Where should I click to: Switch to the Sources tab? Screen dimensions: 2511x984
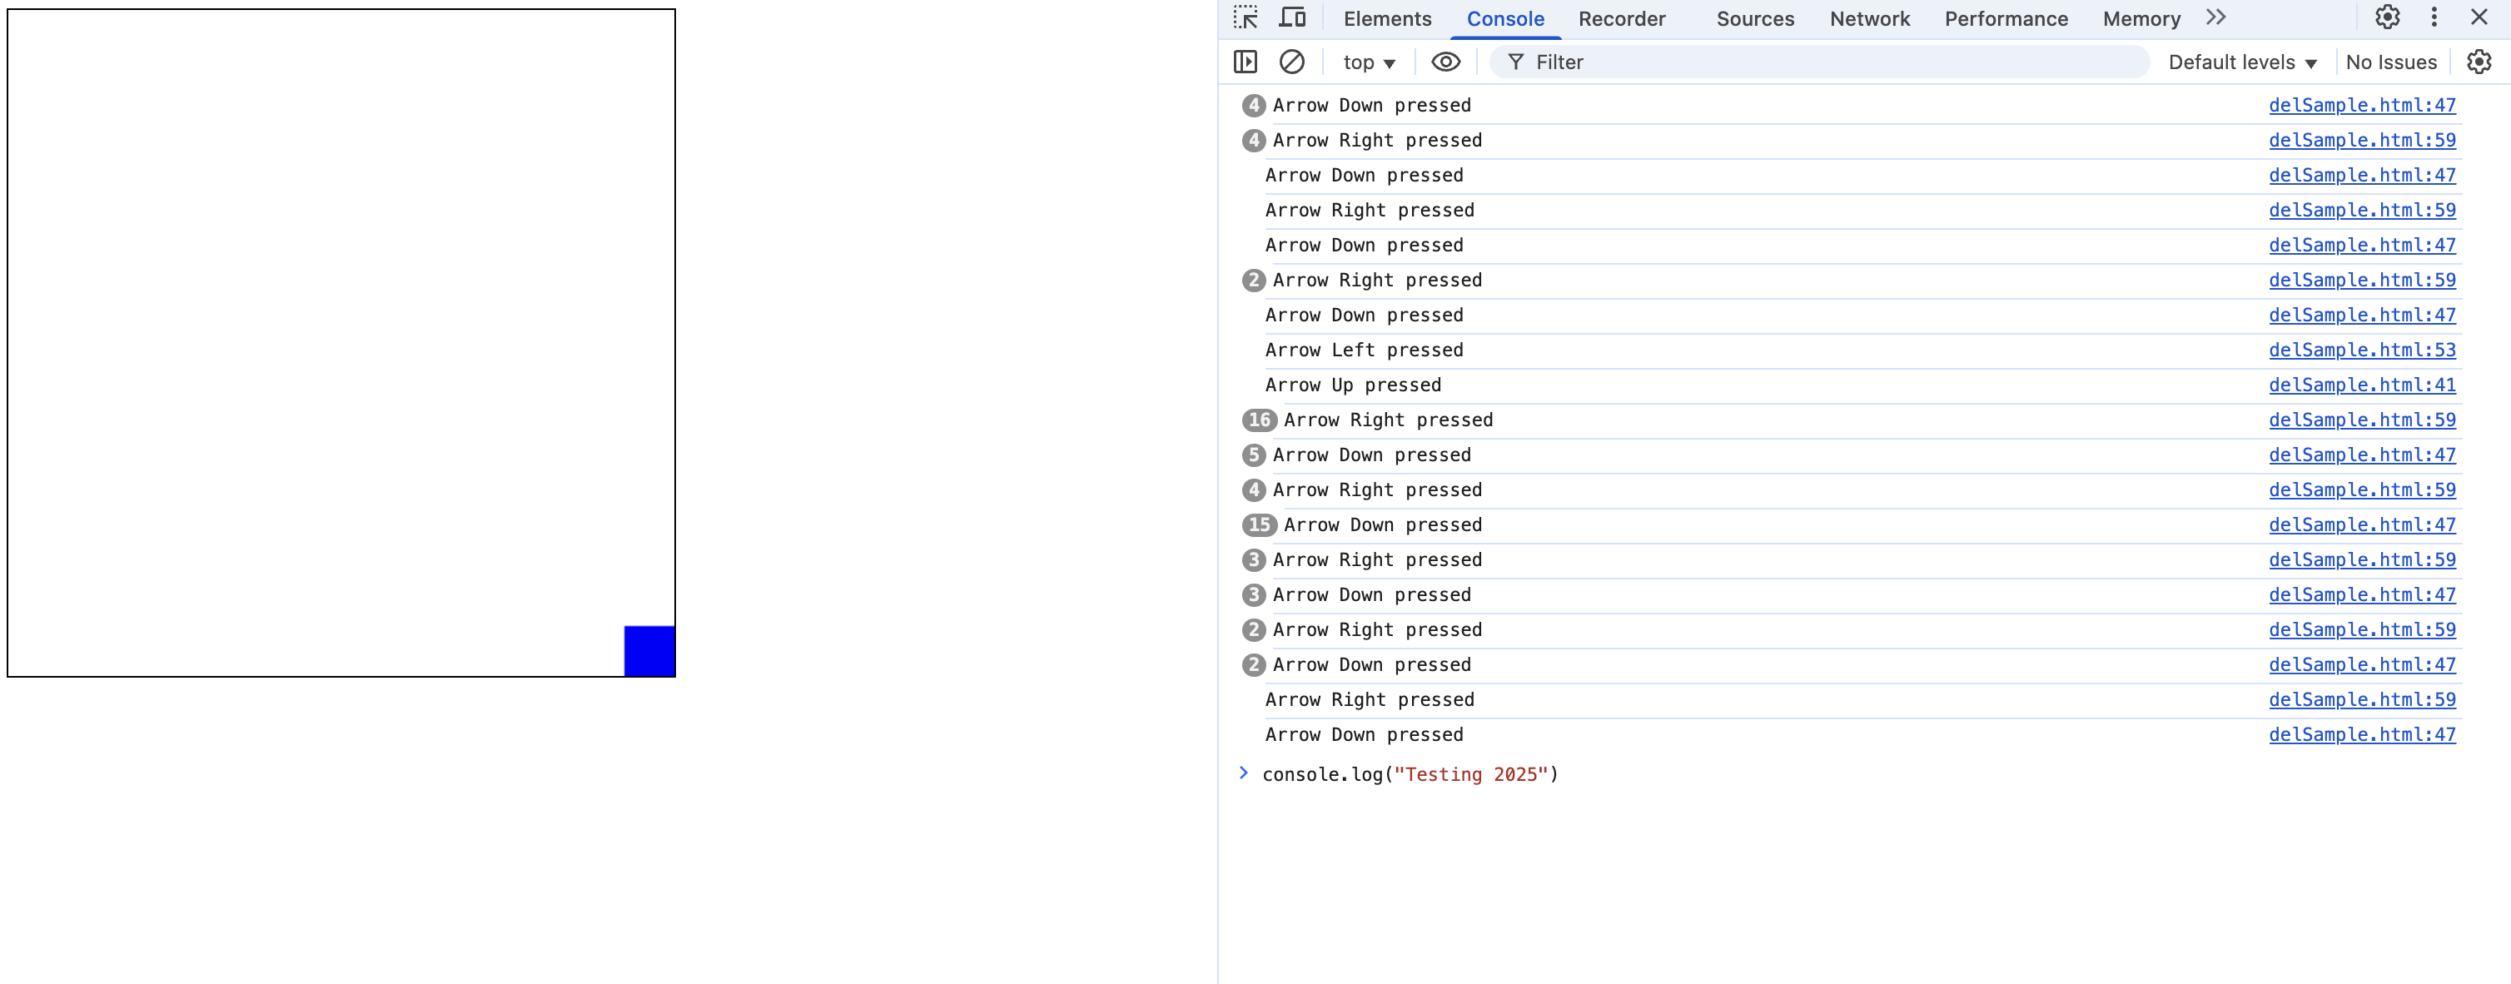[1754, 18]
